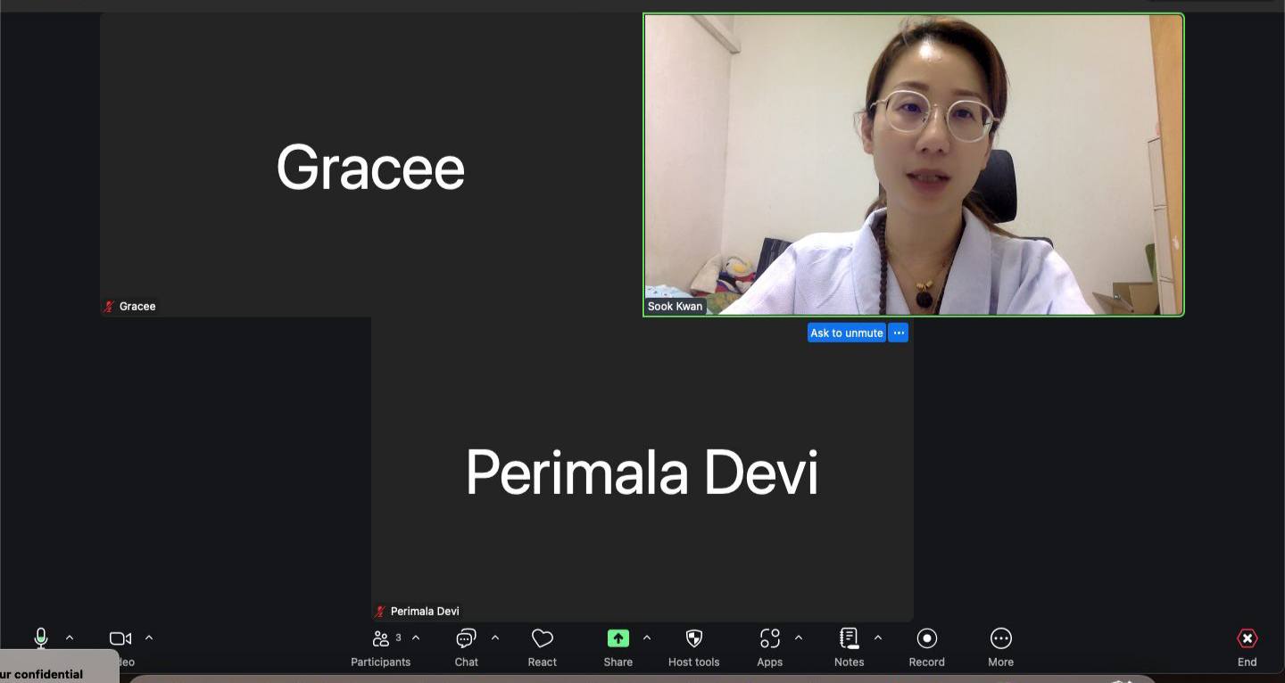
Task: Open Host tools shield icon
Action: click(693, 639)
